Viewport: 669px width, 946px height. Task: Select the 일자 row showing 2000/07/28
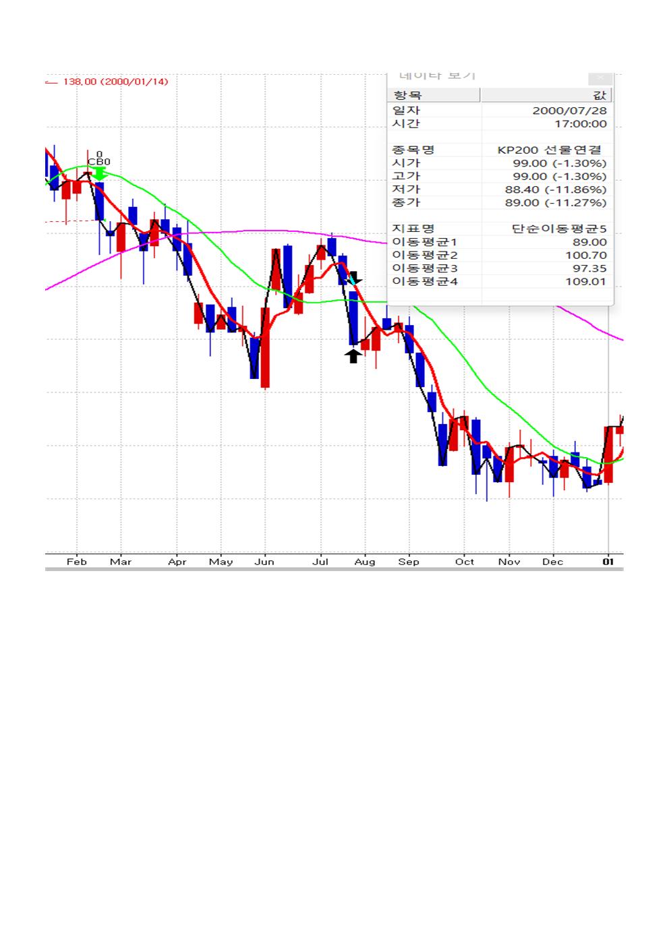point(500,111)
